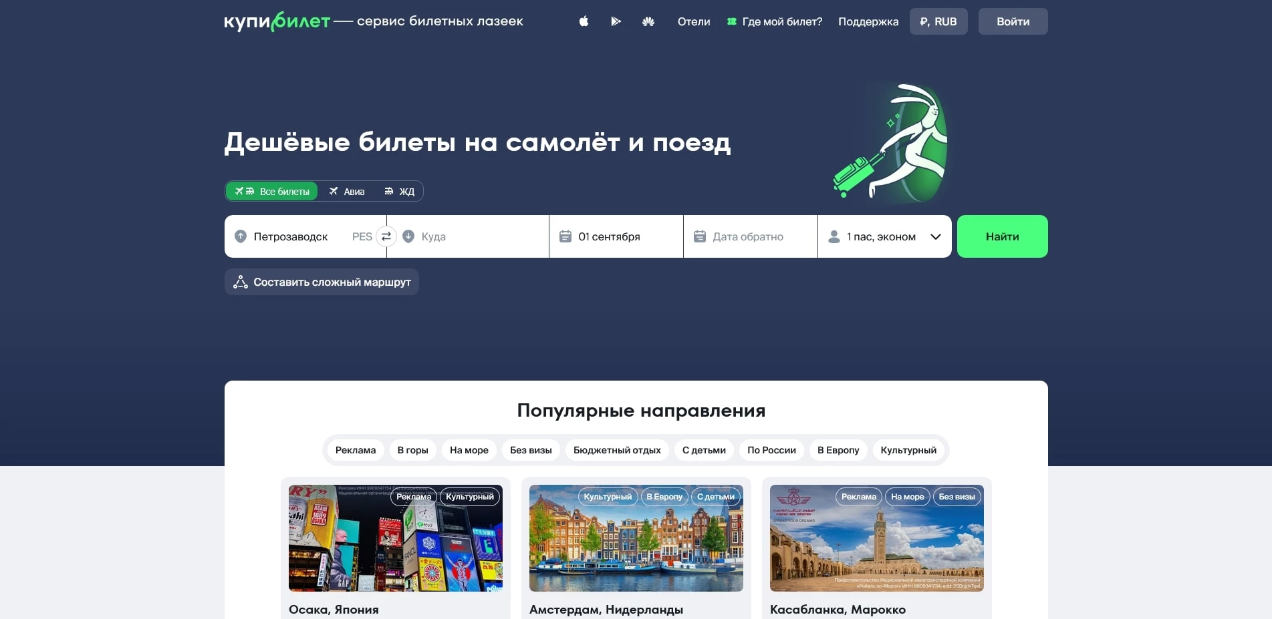Screen dimensions: 1272x619
Task: Open the App Store download via Apple icon
Action: (583, 21)
